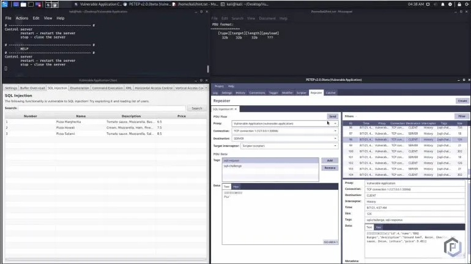Switch history detail data to Hex tab
This screenshot has height=264, width=471.
[379, 227]
